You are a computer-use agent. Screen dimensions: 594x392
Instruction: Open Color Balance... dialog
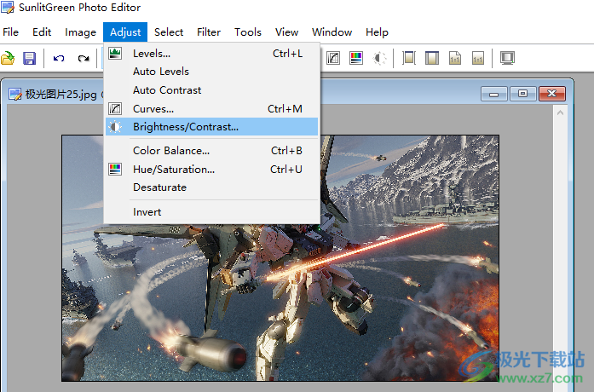211,151
